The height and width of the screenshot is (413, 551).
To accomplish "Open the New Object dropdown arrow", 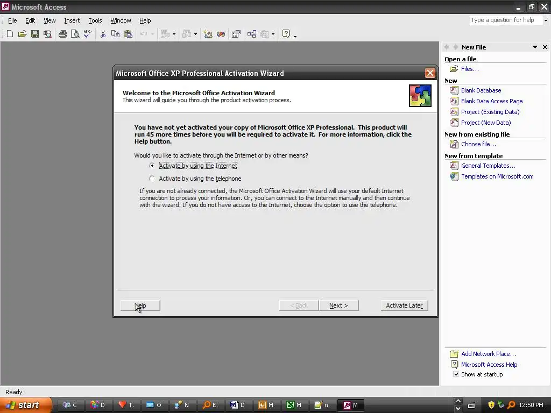I will pyautogui.click(x=273, y=34).
